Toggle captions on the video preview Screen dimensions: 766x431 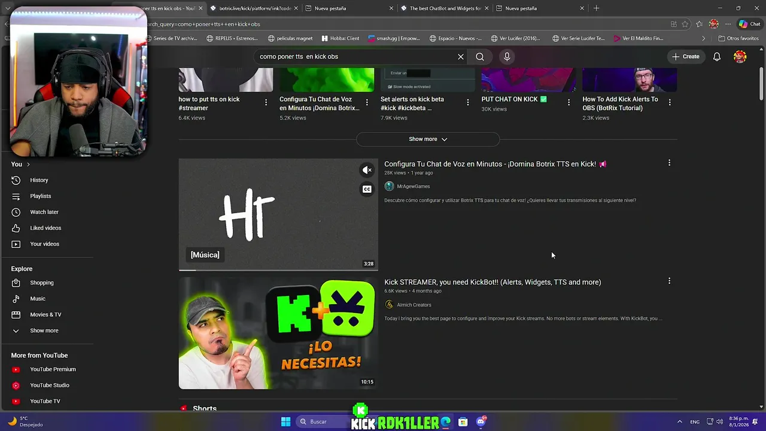click(367, 189)
